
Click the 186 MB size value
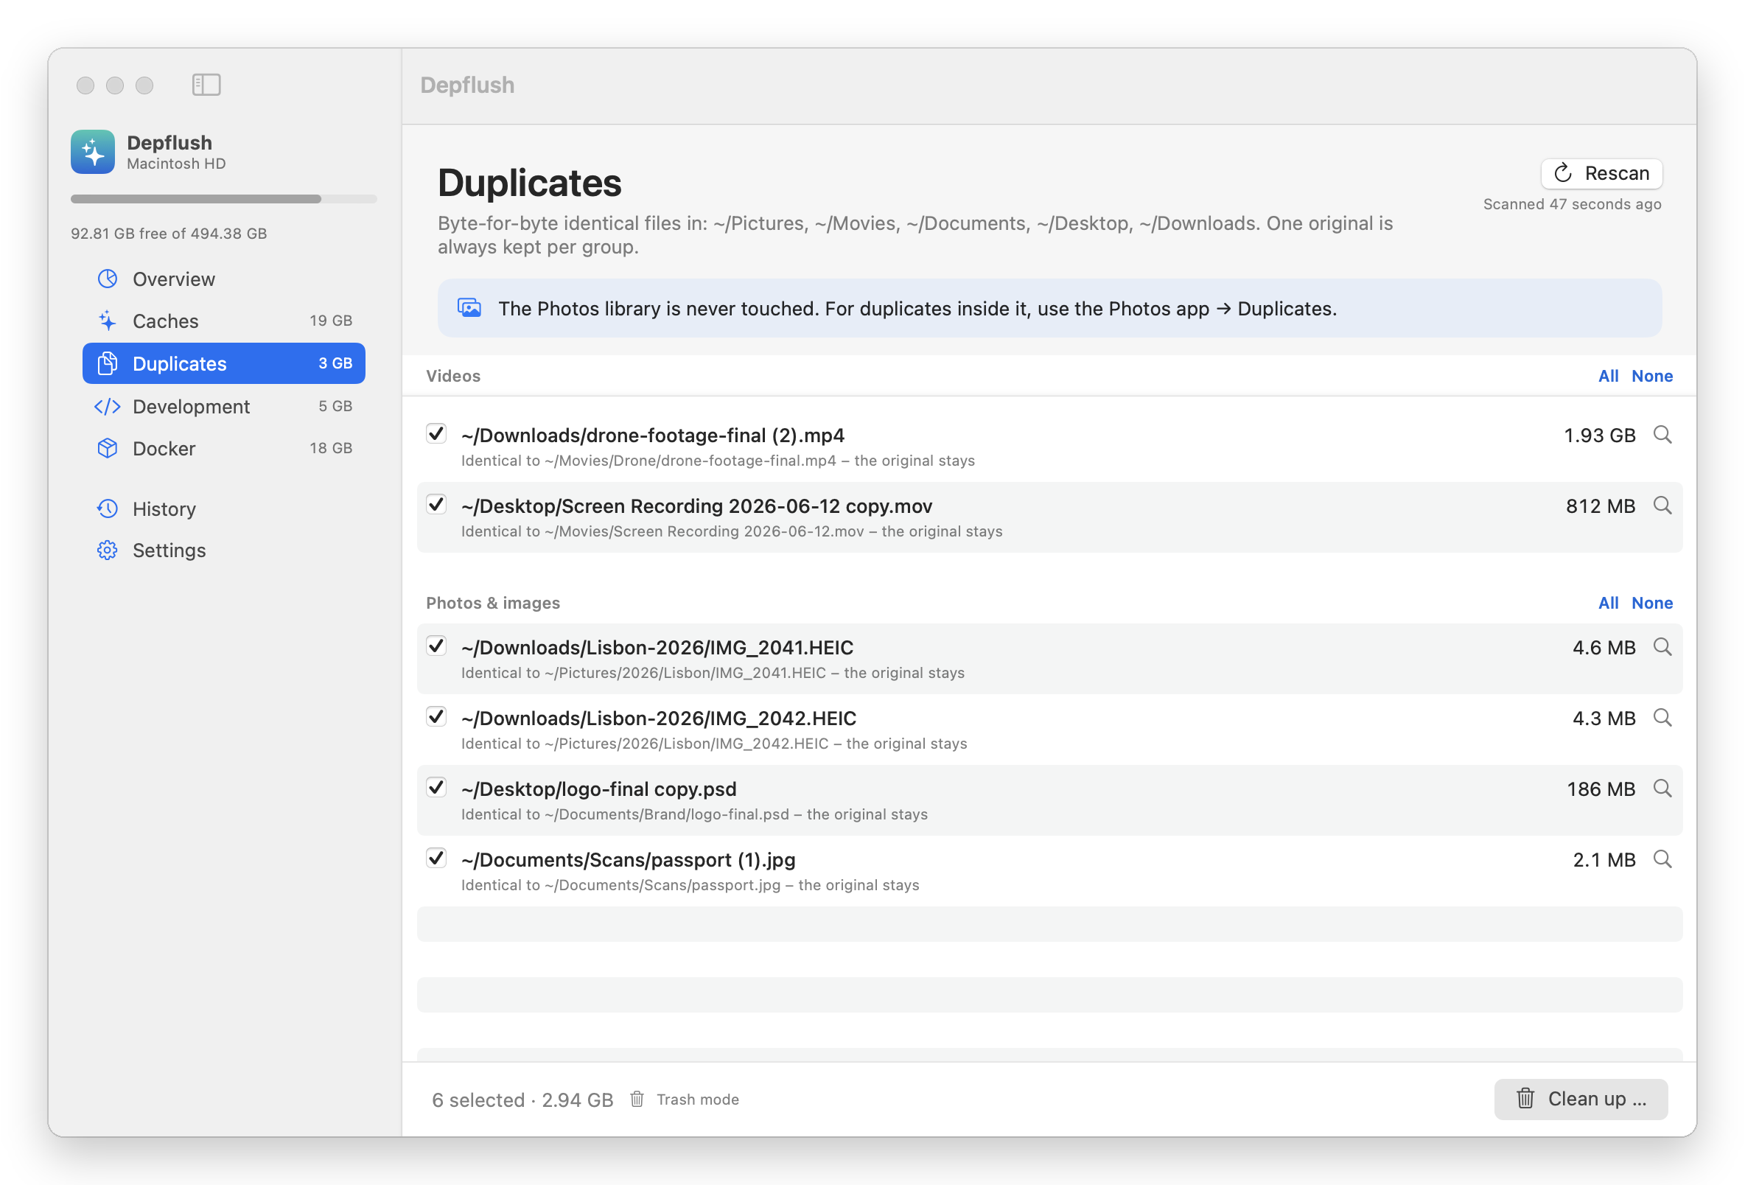pos(1601,789)
